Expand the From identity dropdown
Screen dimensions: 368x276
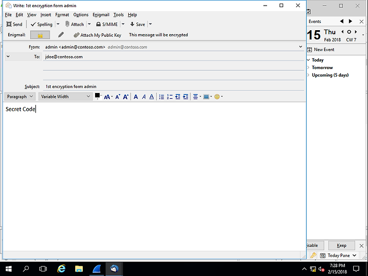301,47
